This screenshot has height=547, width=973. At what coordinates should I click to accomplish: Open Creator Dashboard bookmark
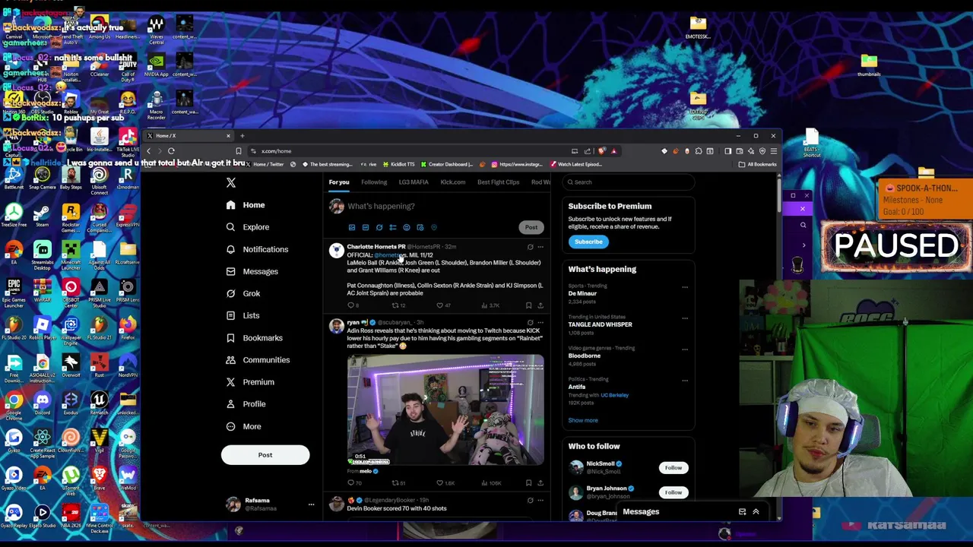coord(447,165)
